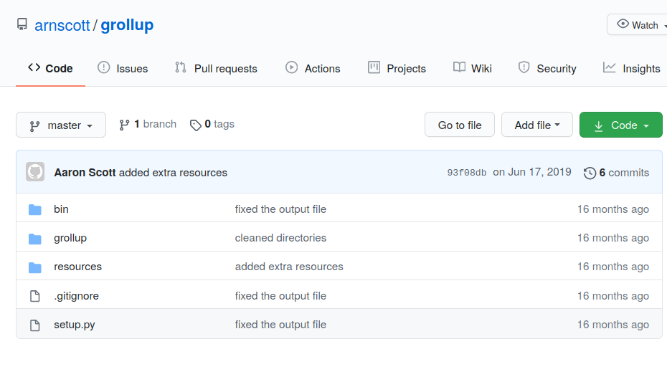Viewport: 667px width, 387px height.
Task: Click the Projects board icon
Action: pos(374,67)
